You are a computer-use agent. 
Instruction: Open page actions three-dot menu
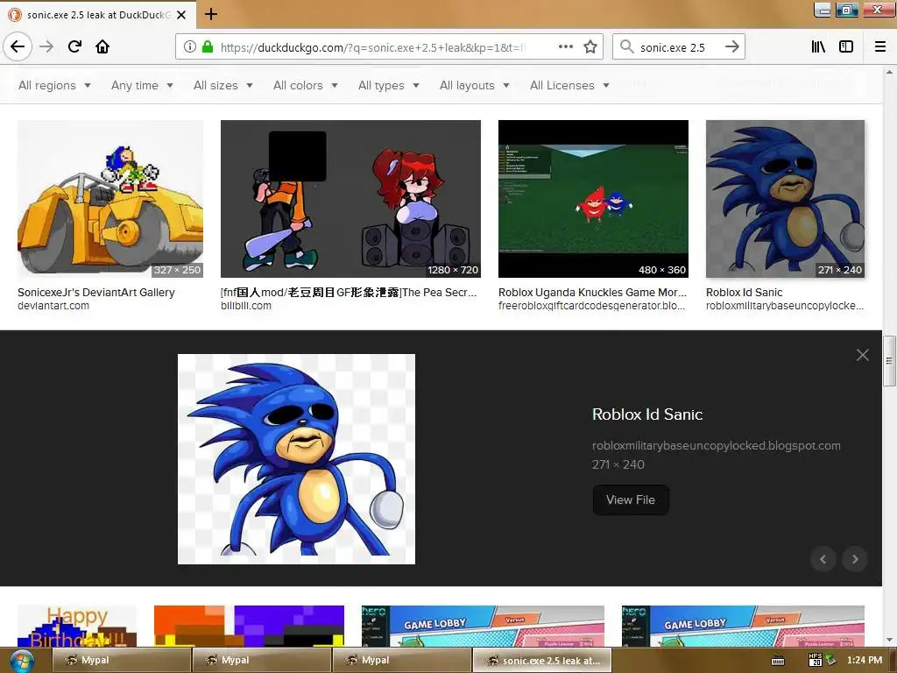(x=565, y=46)
